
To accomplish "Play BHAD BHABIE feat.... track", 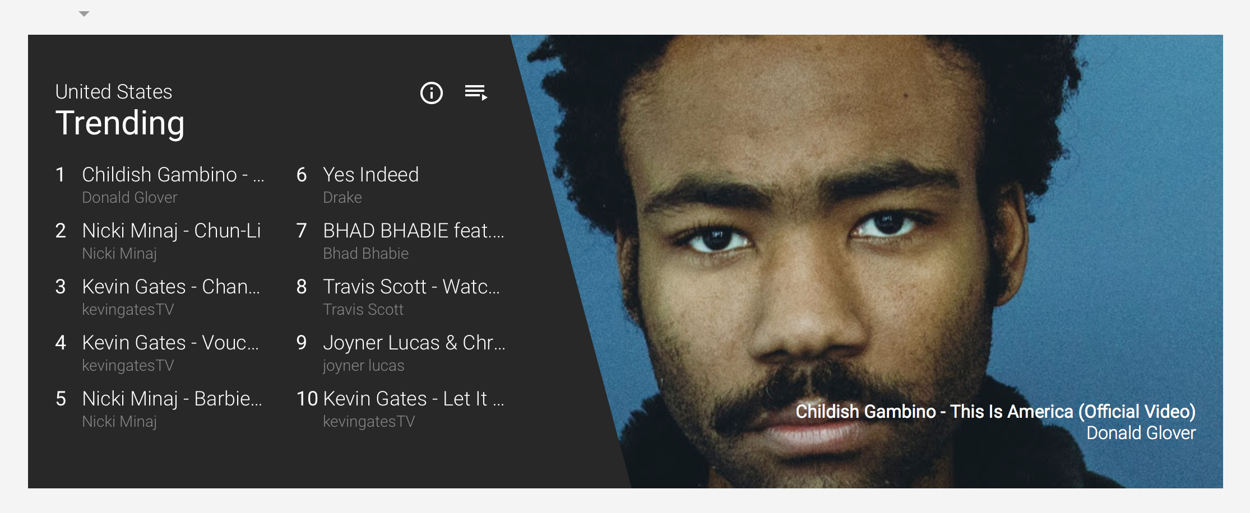I will coord(414,231).
